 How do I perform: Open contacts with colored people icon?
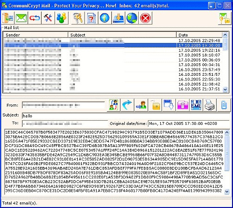61,18
